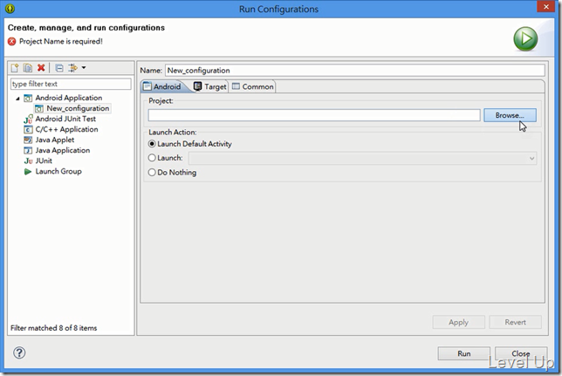Viewport: 562px width, 376px height.
Task: Select Java Application in the tree
Action: point(63,150)
